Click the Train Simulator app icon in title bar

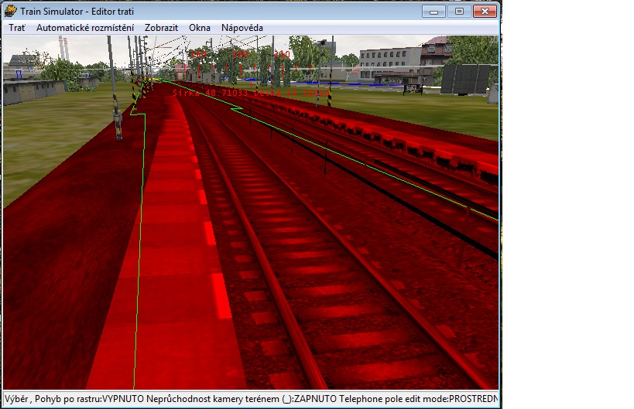click(x=11, y=12)
